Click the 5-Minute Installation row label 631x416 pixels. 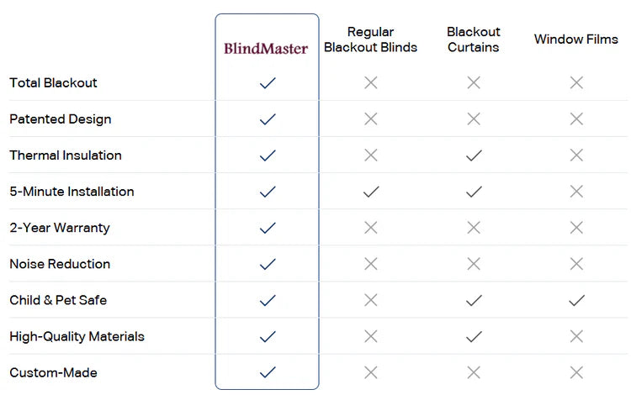pos(72,192)
